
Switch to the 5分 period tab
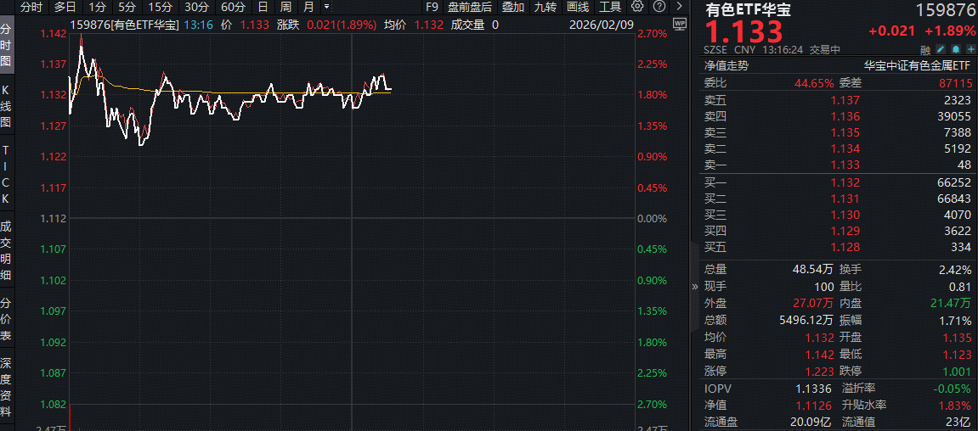[127, 7]
